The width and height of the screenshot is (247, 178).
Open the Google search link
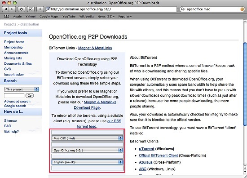(x=15, y=106)
